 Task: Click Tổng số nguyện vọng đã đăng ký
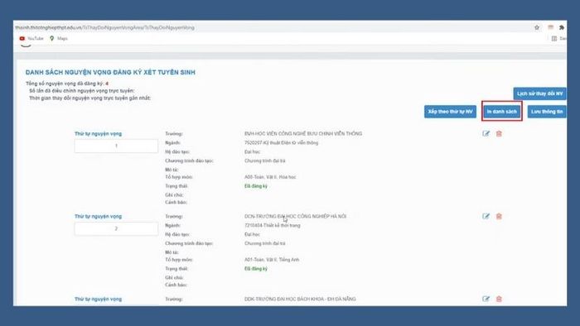(x=67, y=84)
